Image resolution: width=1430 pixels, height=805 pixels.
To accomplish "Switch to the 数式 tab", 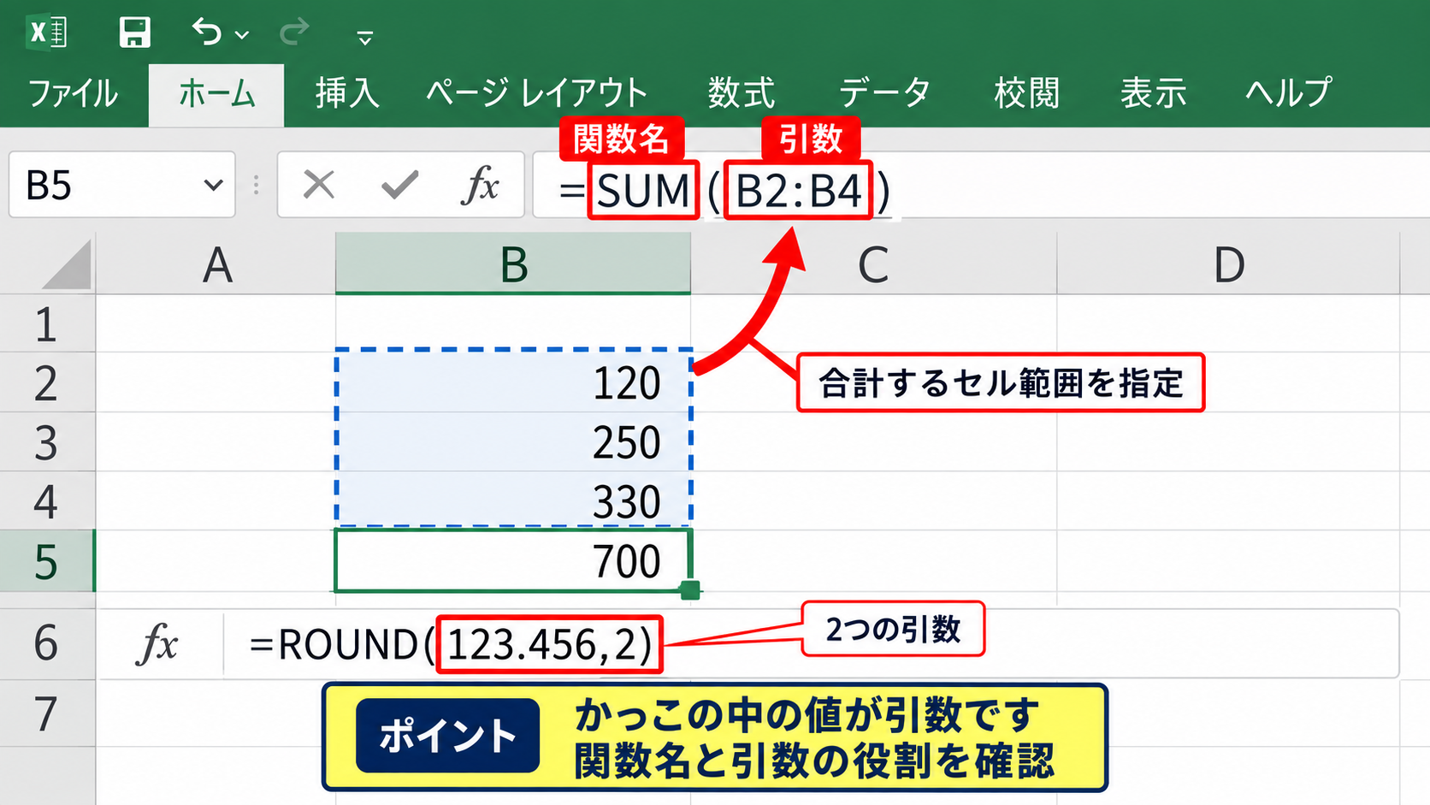I will (741, 93).
